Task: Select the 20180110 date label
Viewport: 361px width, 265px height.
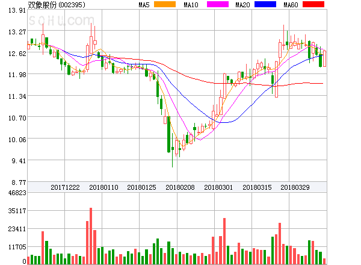Action: tap(103, 187)
